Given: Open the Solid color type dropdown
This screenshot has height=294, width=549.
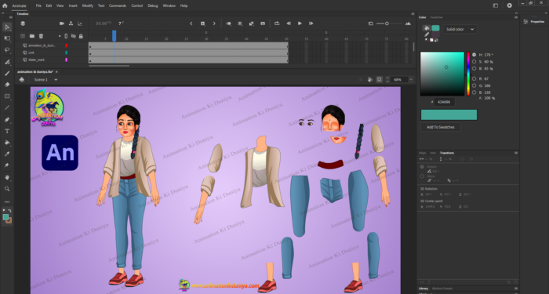Looking at the screenshot, I should coord(460,30).
